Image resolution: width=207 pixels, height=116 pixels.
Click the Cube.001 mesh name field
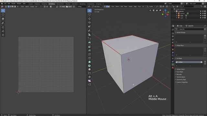[x=191, y=29]
